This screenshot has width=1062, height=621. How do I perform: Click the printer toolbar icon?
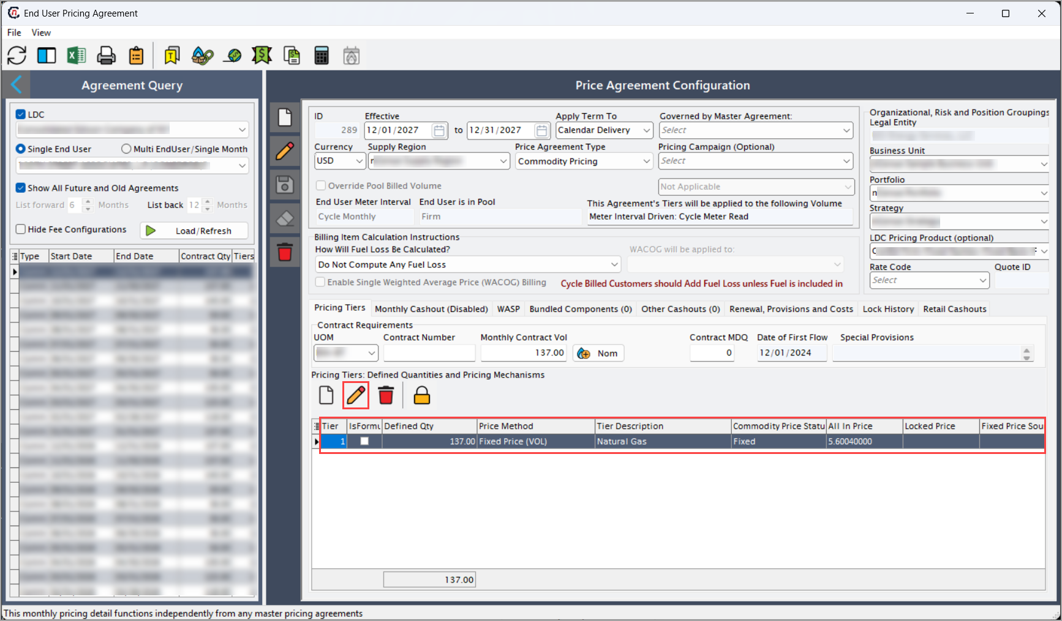(x=107, y=56)
